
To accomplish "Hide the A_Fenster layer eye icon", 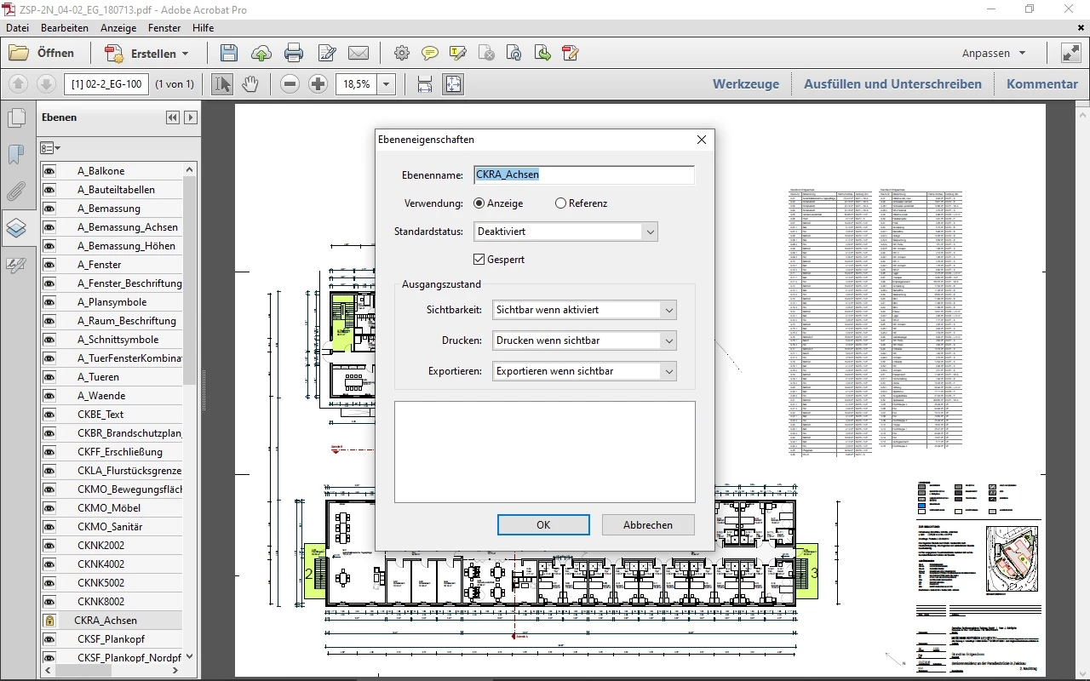I will (49, 265).
